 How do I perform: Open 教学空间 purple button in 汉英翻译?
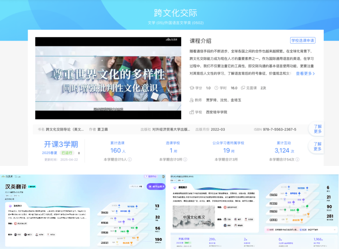pos(156,186)
